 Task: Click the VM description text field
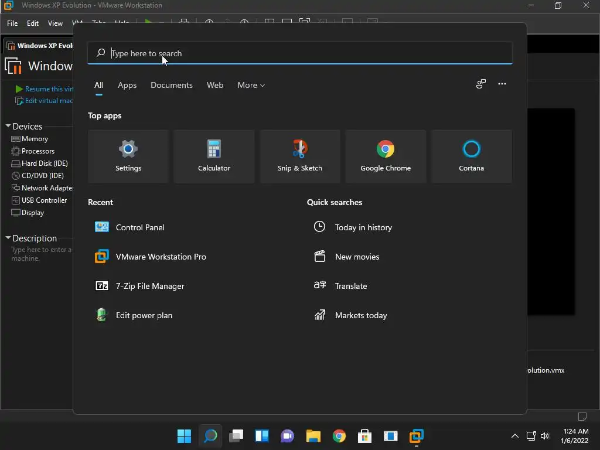tap(42, 254)
